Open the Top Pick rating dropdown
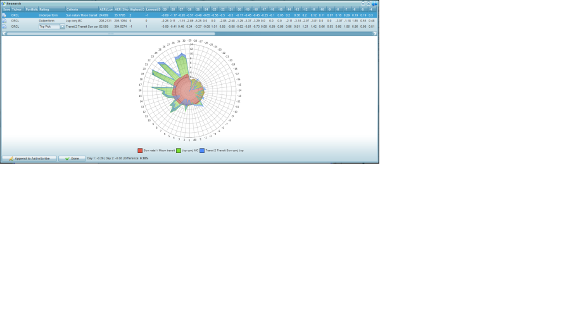The height and width of the screenshot is (320, 570). [62, 27]
